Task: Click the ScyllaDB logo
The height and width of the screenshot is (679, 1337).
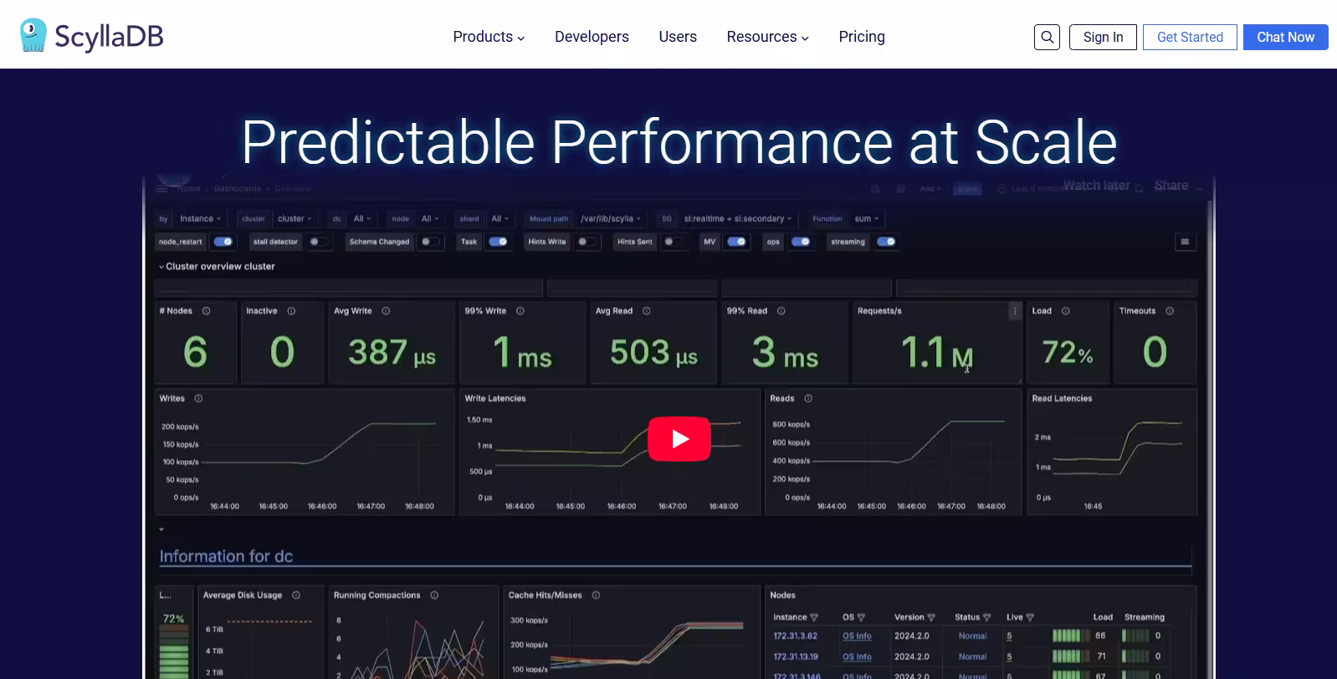Action: [x=91, y=36]
